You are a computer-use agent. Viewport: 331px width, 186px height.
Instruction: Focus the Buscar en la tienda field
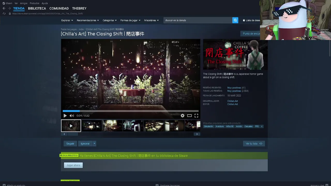pyautogui.click(x=198, y=20)
